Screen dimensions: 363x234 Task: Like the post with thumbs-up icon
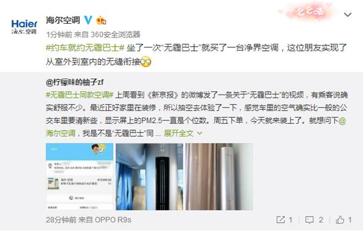pos(340,219)
